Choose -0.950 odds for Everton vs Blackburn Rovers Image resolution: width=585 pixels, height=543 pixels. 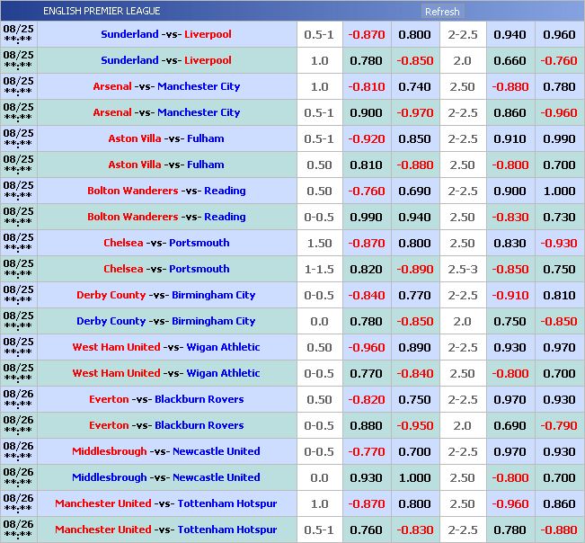pos(414,426)
